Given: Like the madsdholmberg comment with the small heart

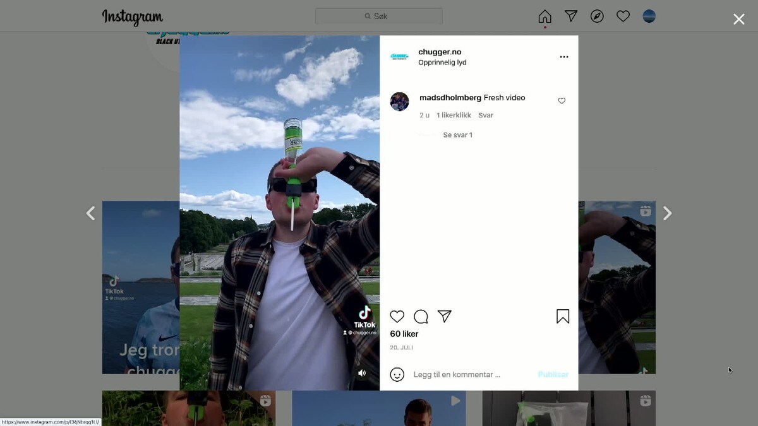Looking at the screenshot, I should [562, 101].
